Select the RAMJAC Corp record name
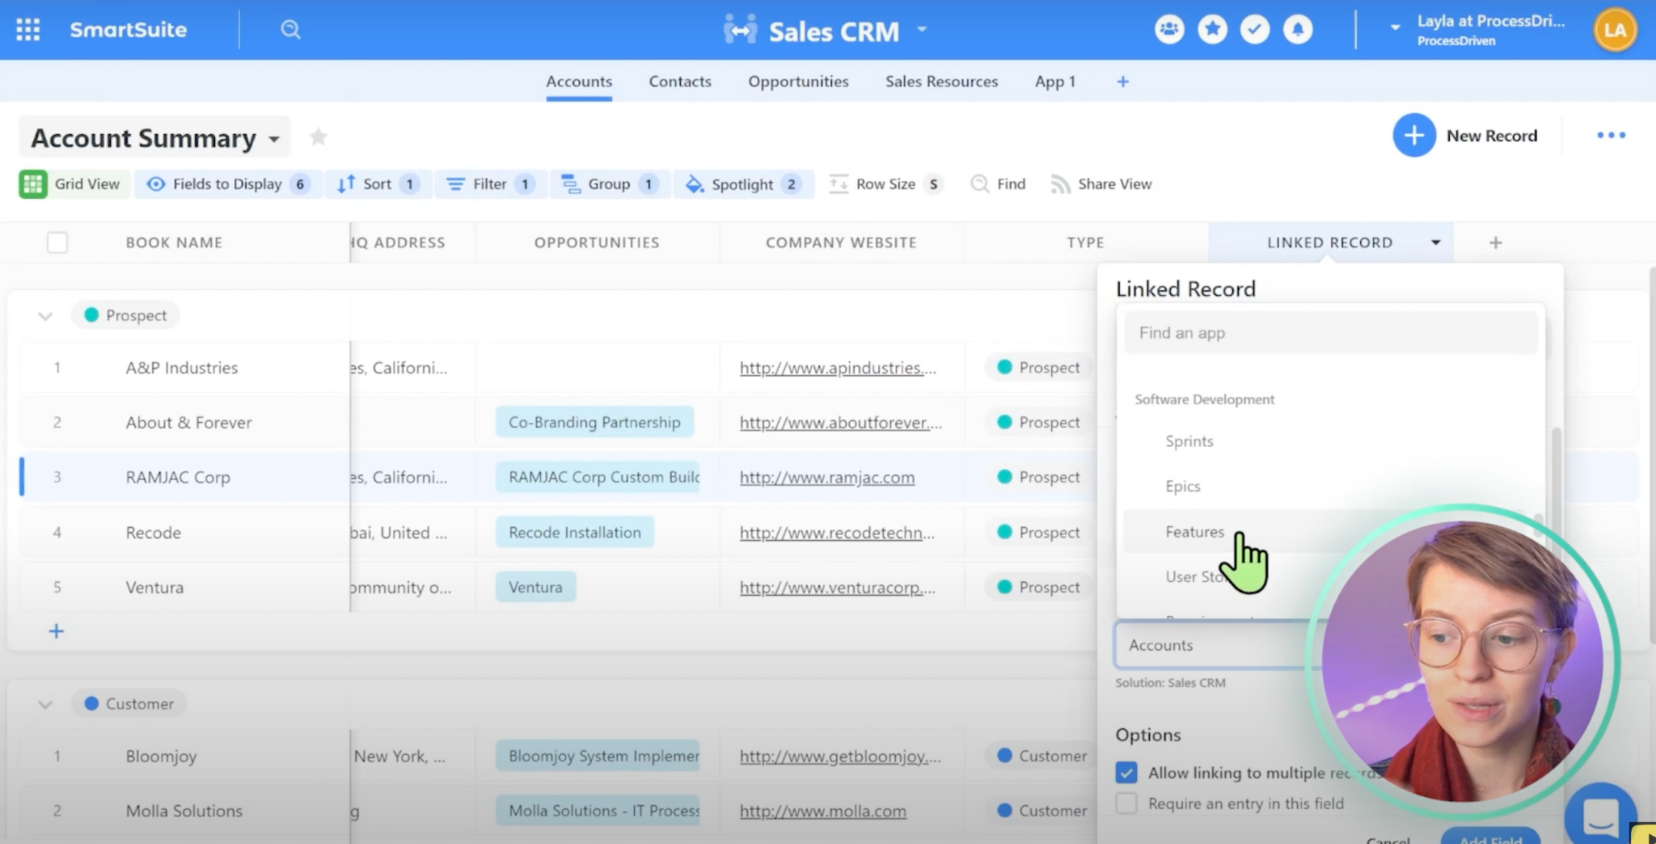 click(178, 478)
